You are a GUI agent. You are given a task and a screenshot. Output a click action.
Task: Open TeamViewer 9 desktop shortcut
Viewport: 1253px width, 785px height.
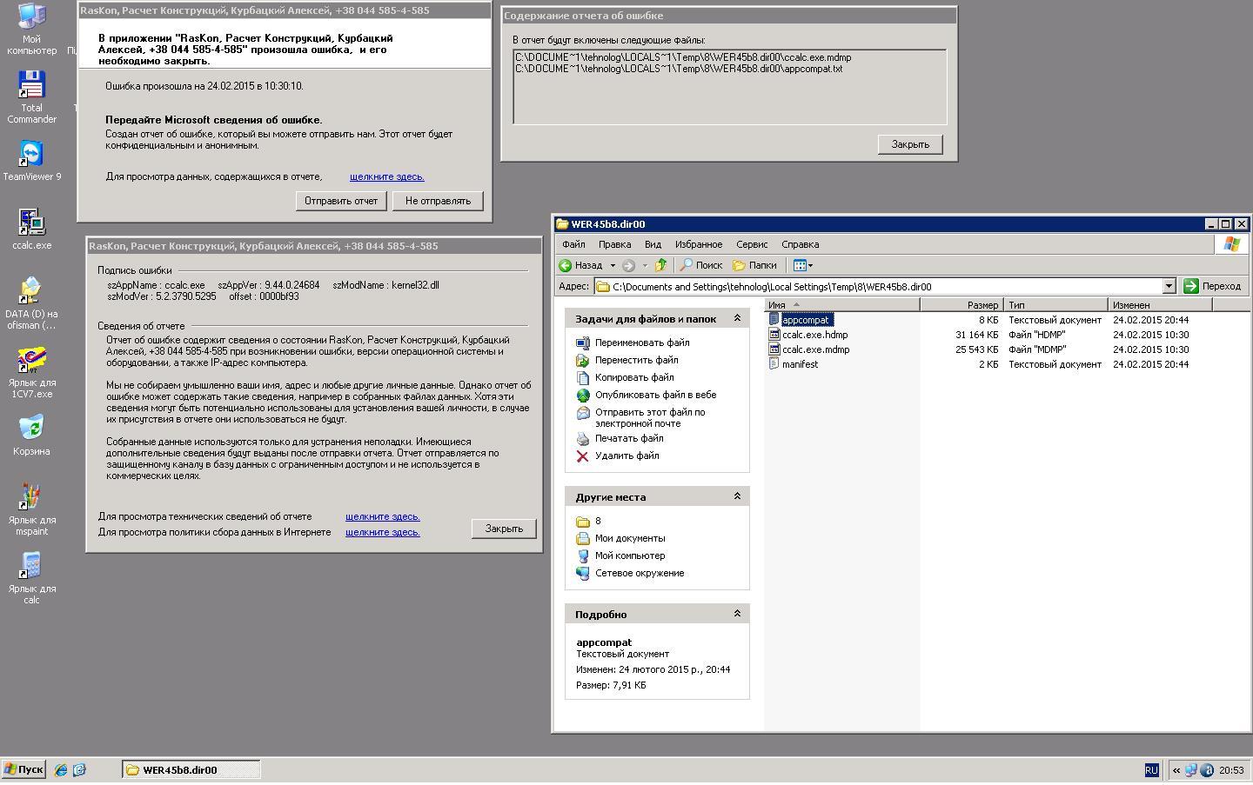[x=31, y=161]
